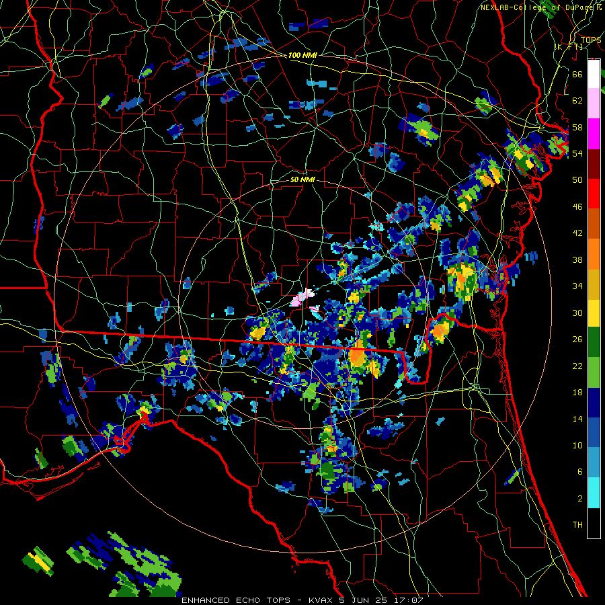This screenshot has width=605, height=605.
Task: Click the white segment of the tops legend
Action: point(594,74)
